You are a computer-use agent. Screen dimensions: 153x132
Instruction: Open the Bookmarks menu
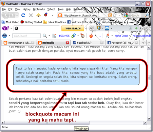click(x=39, y=9)
